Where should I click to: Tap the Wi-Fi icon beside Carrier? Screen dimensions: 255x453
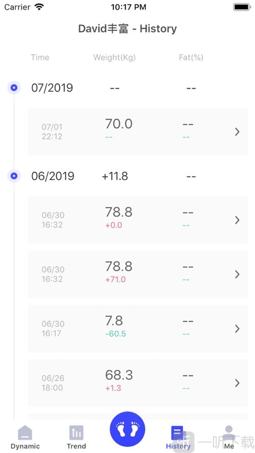[x=38, y=7]
